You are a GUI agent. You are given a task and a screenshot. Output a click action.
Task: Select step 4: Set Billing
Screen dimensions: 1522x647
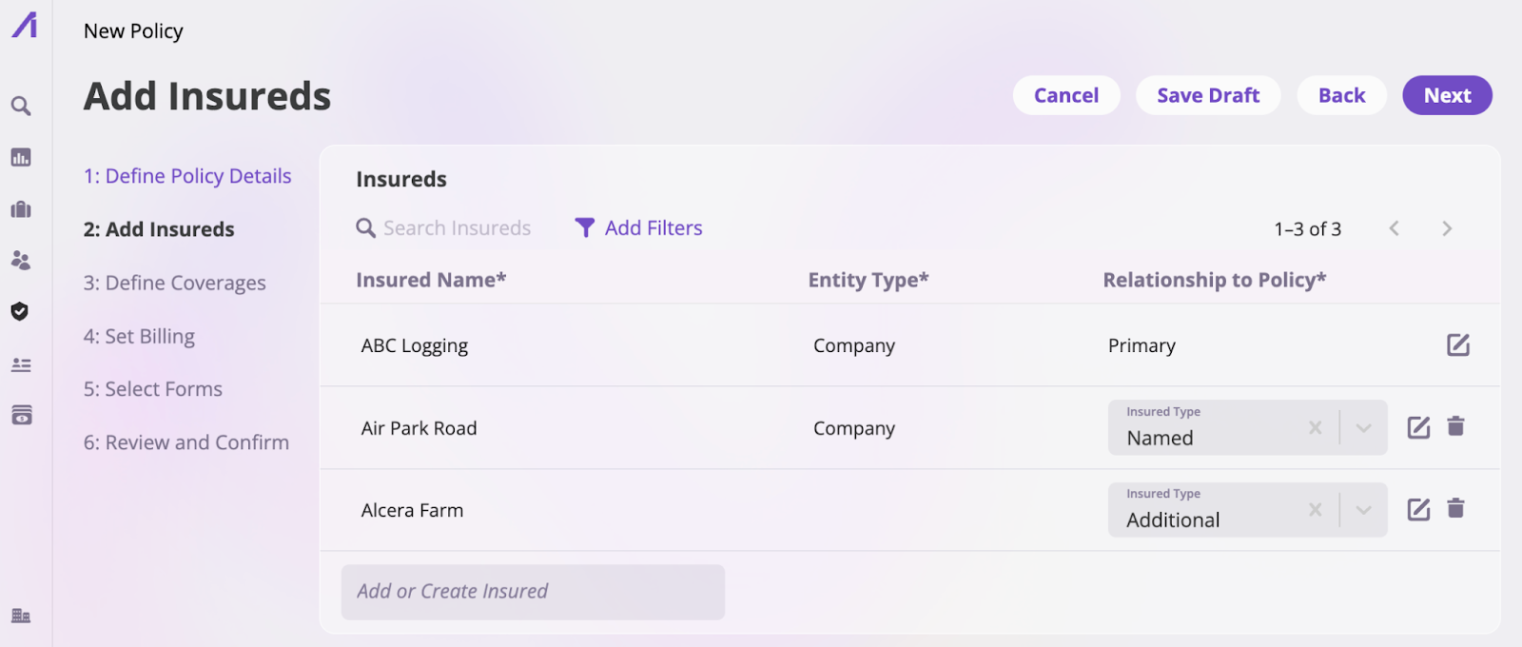(x=139, y=336)
